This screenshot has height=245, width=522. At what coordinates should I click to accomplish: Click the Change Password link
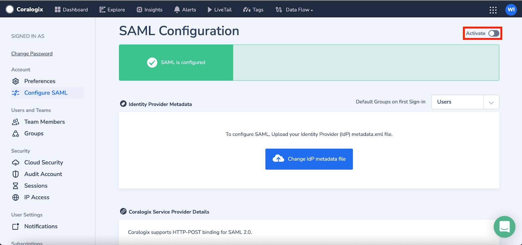[32, 53]
